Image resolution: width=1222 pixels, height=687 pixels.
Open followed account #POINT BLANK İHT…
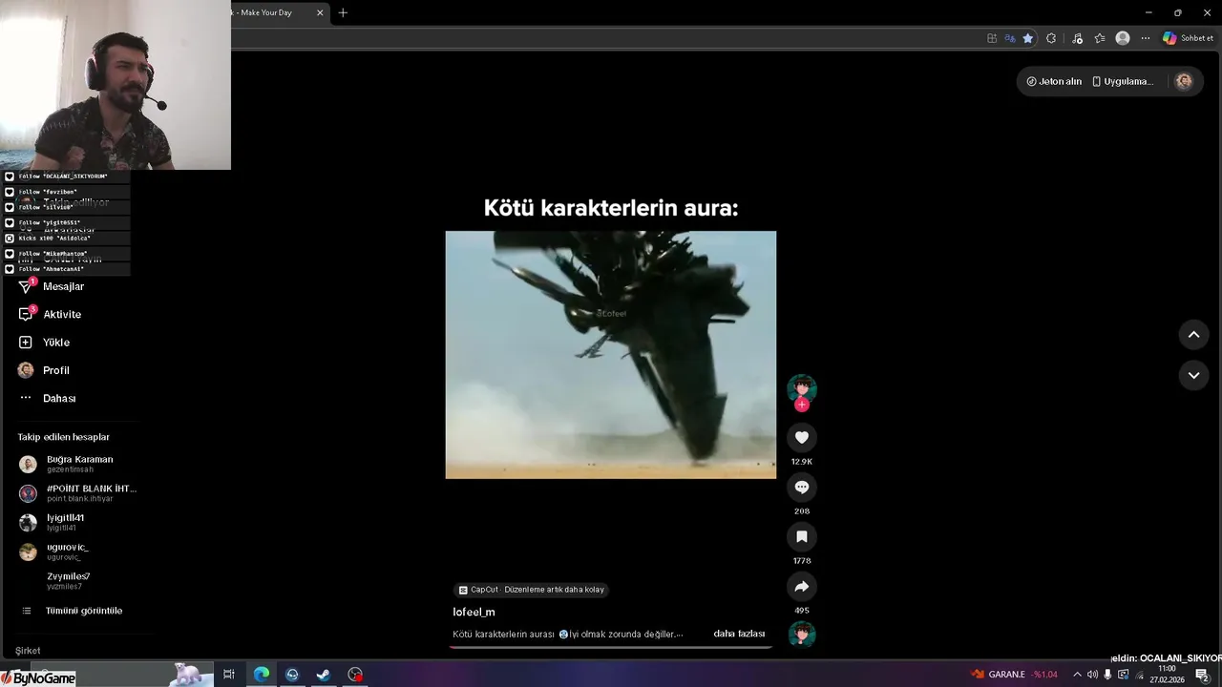[77, 493]
